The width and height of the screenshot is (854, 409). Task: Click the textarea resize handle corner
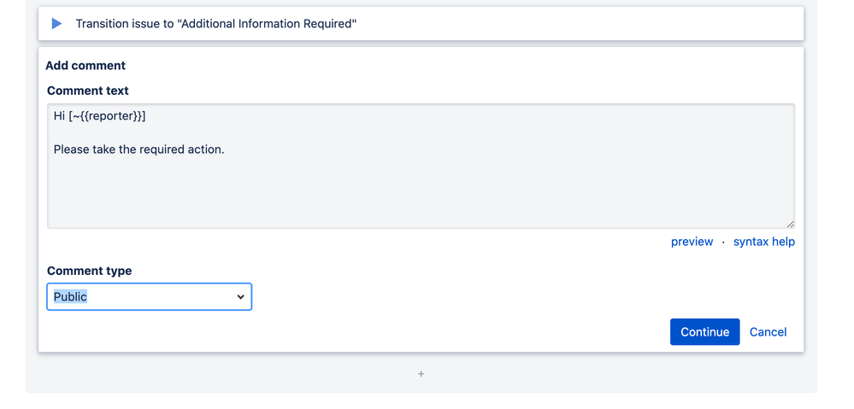click(790, 224)
